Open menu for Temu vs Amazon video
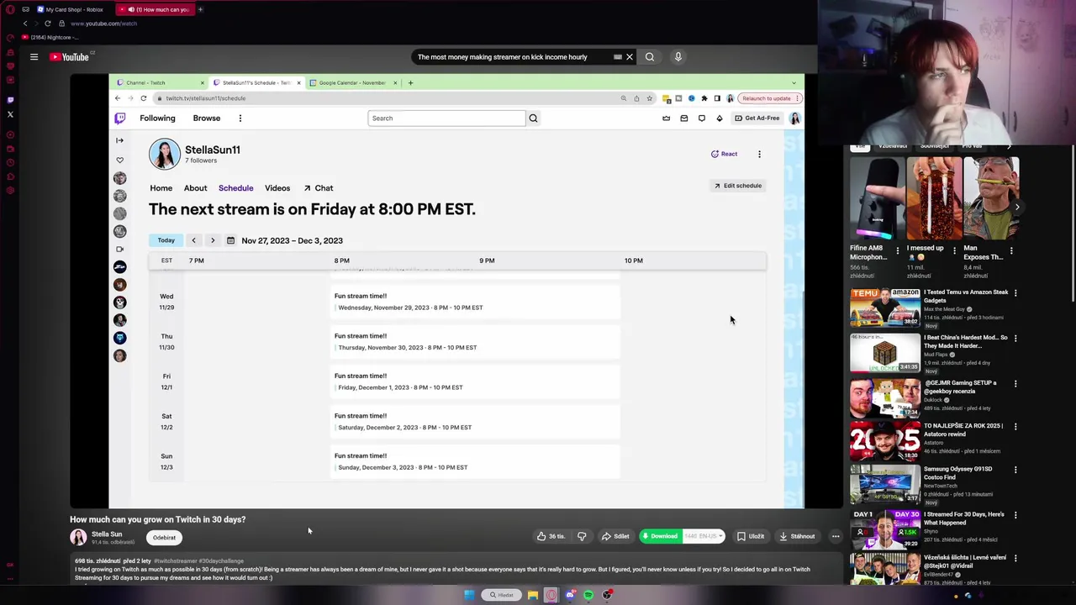The image size is (1076, 605). 1015,293
